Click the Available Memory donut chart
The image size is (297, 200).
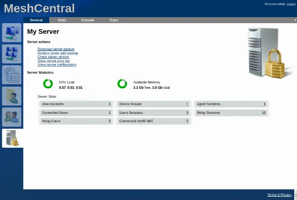point(122,84)
